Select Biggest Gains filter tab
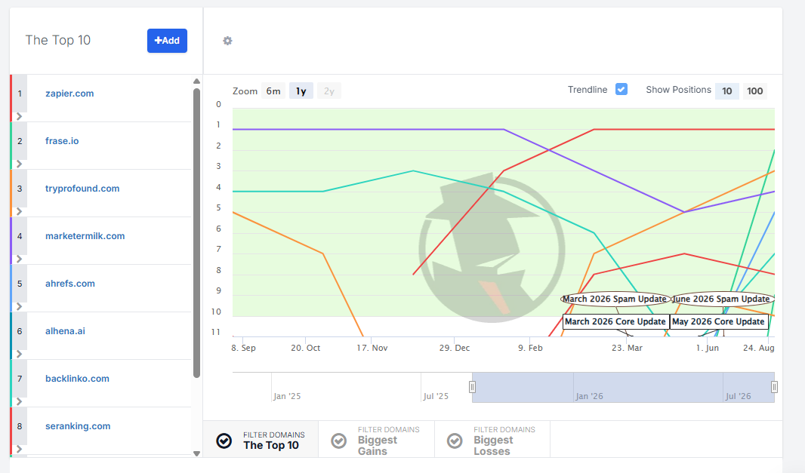Screen dimensions: 805x473 (x=376, y=440)
